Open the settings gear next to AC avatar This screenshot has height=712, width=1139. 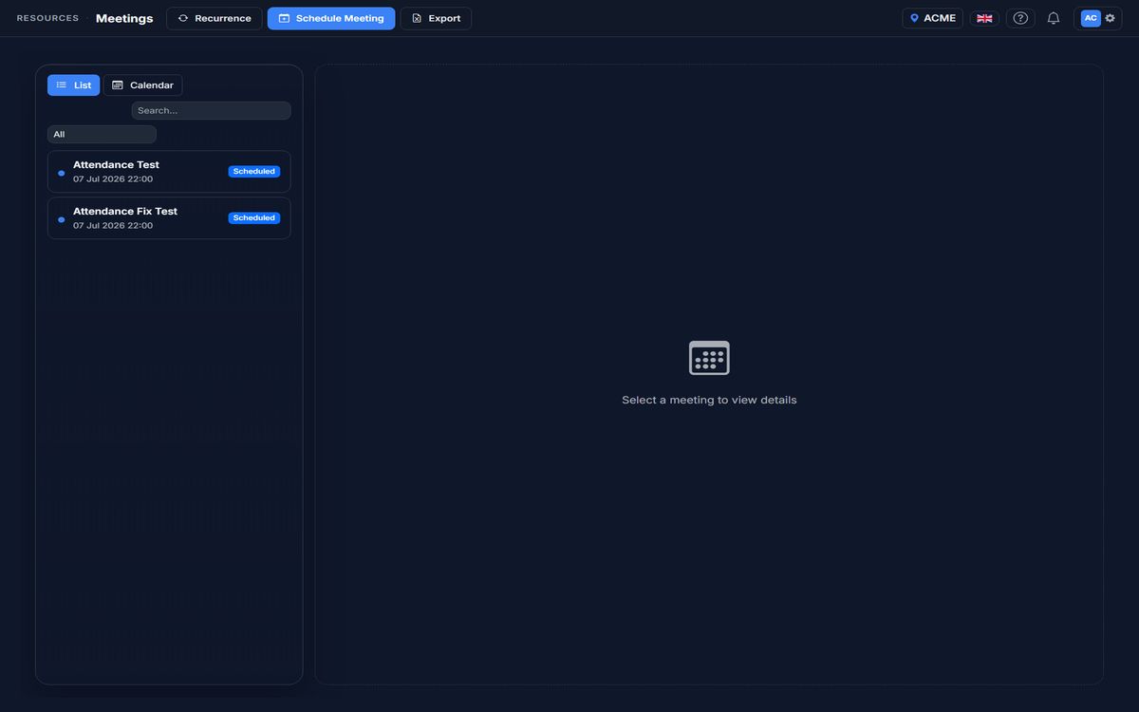[1110, 18]
